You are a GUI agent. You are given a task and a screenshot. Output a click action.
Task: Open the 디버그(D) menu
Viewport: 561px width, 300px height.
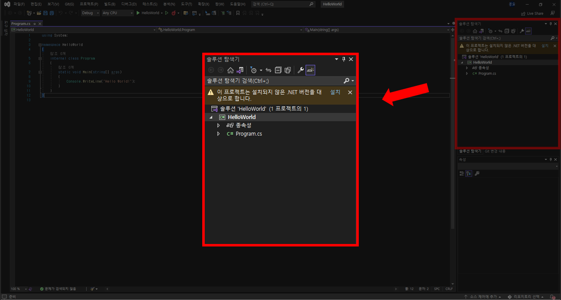(129, 4)
